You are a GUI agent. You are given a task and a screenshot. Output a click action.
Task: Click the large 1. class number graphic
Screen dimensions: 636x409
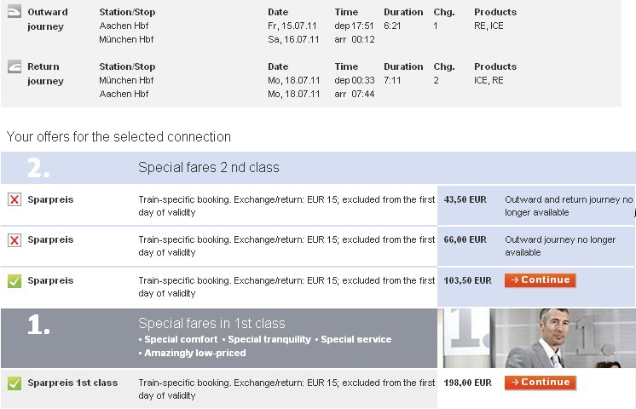point(38,325)
